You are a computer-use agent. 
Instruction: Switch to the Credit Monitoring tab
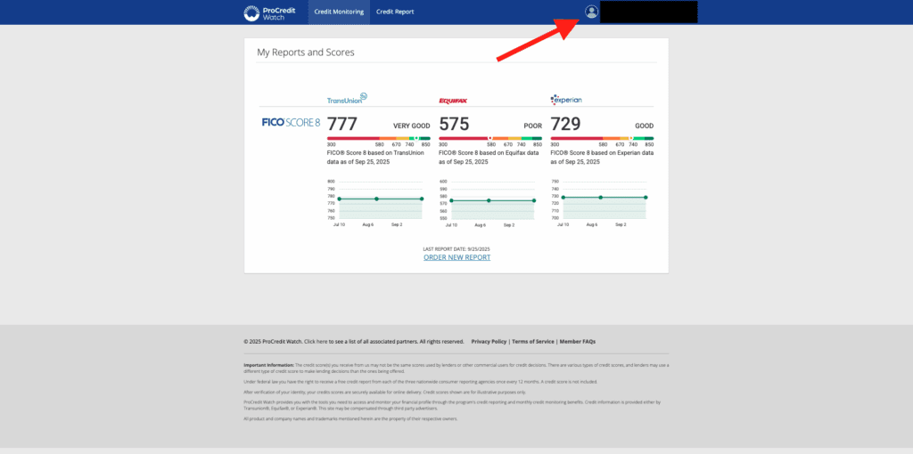coord(339,12)
